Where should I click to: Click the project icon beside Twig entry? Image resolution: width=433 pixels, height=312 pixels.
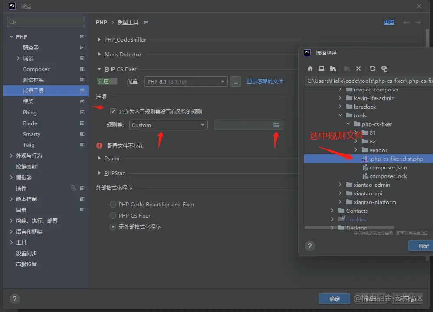82,145
